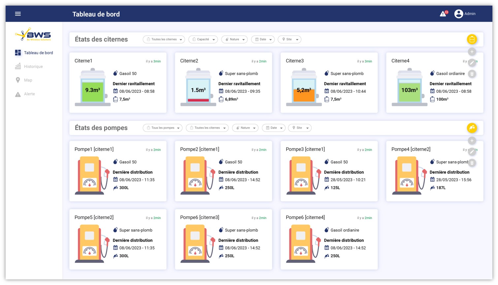The image size is (498, 285).
Task: Click the orange fuel level gauge on Citerne3
Action: (304, 96)
